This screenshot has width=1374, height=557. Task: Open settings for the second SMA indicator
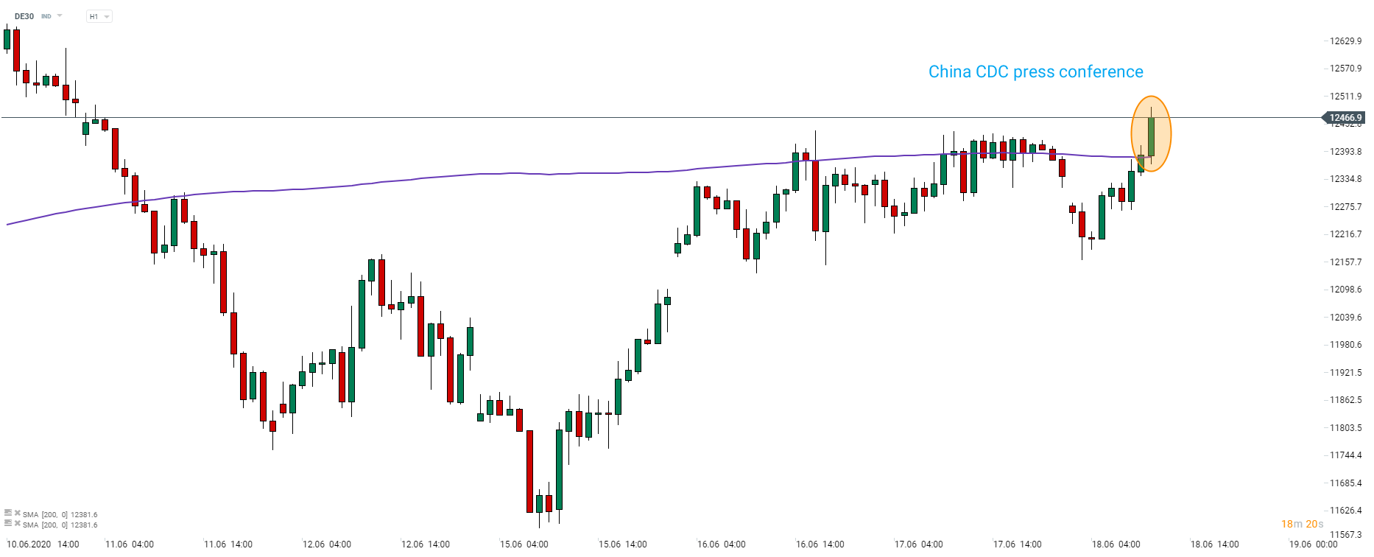point(8,524)
